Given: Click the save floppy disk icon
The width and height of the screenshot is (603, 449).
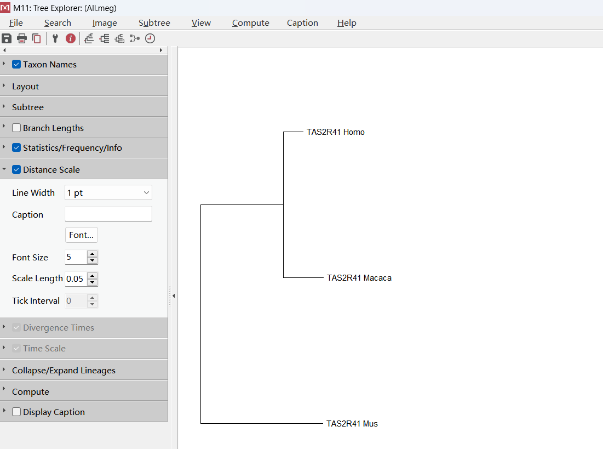Looking at the screenshot, I should pyautogui.click(x=7, y=38).
